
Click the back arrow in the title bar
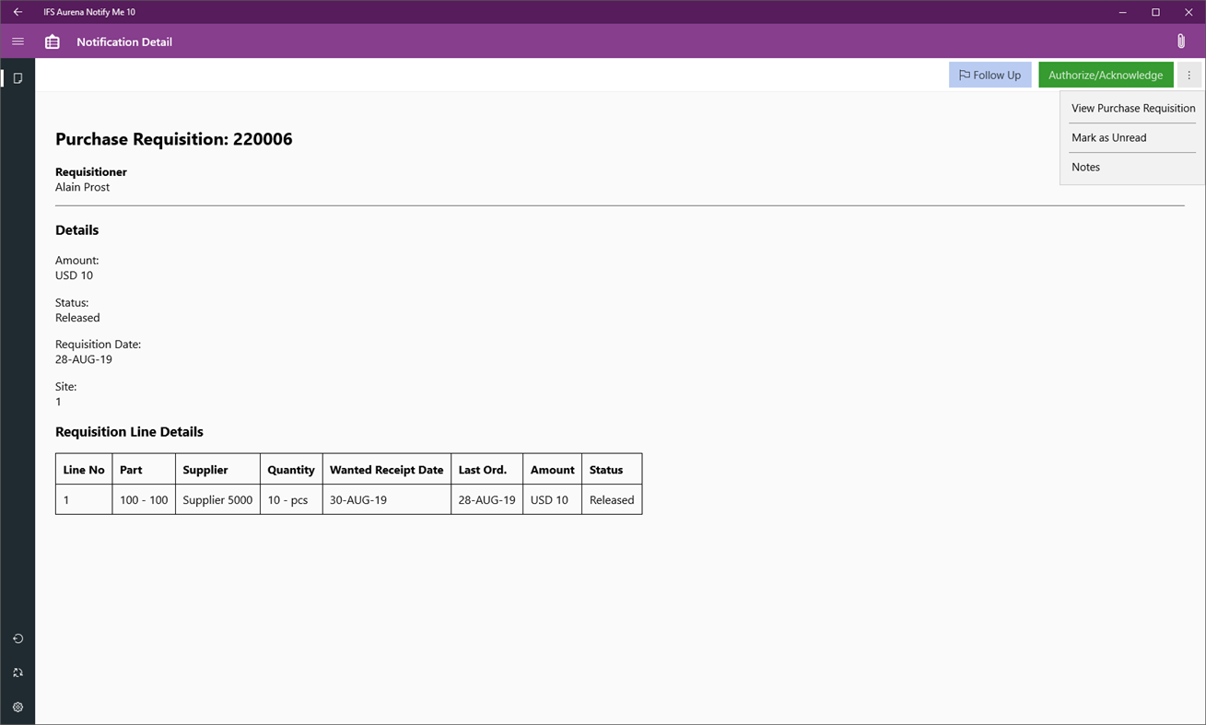tap(17, 12)
